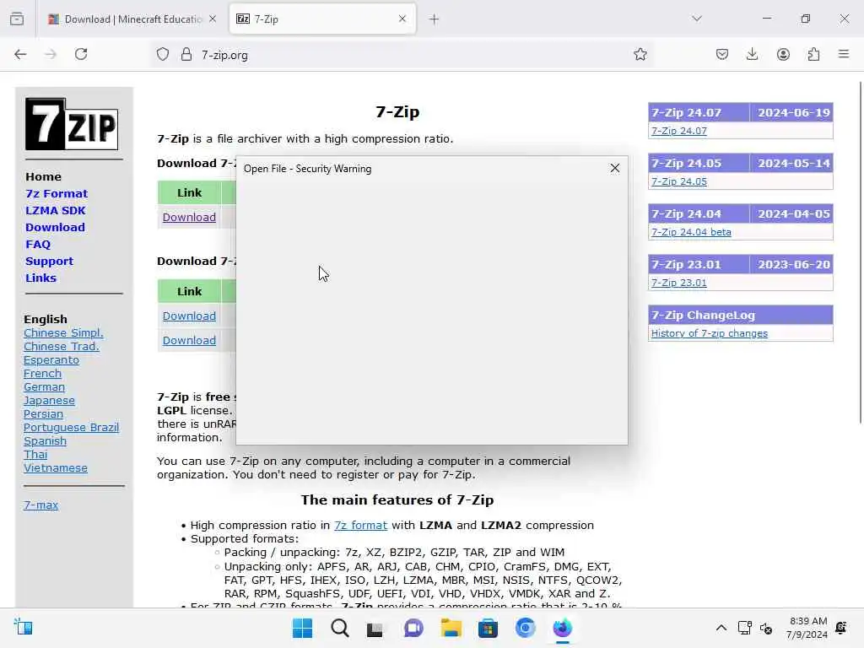Switch language to Esperanto

pyautogui.click(x=51, y=359)
